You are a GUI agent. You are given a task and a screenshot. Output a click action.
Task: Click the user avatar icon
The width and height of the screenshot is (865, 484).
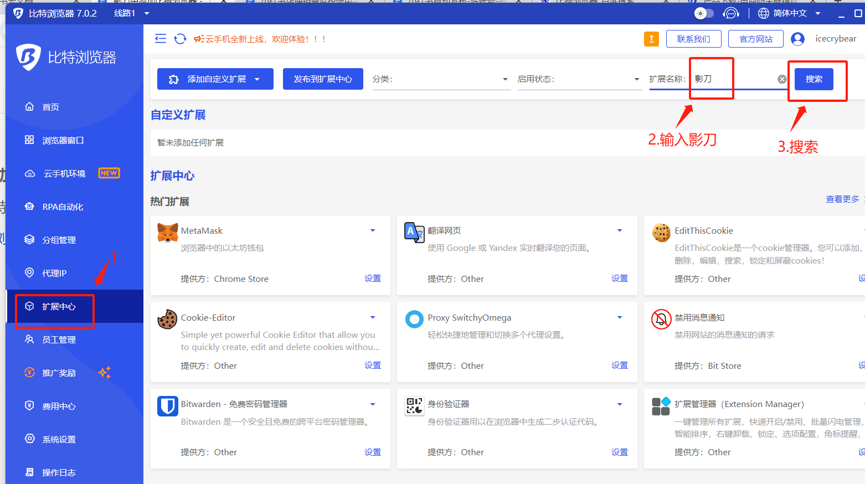point(797,39)
